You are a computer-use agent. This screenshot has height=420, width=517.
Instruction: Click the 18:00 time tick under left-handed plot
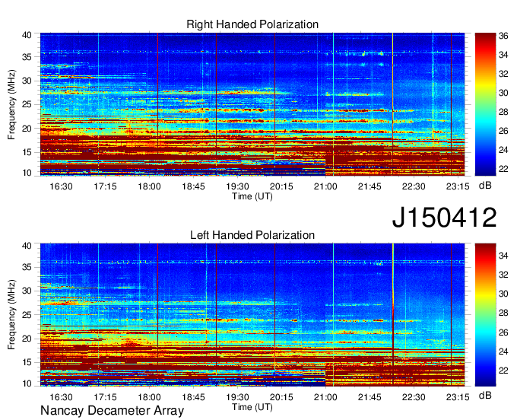pos(149,397)
